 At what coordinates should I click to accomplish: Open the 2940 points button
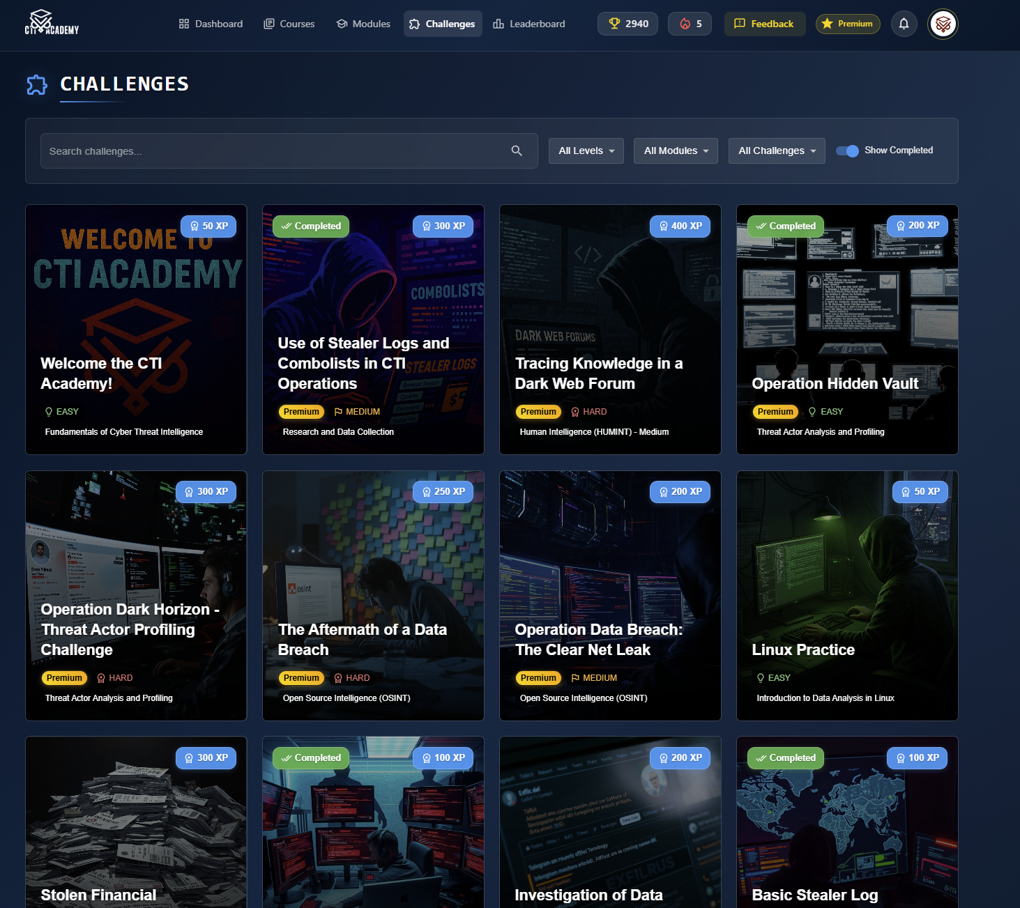point(627,24)
